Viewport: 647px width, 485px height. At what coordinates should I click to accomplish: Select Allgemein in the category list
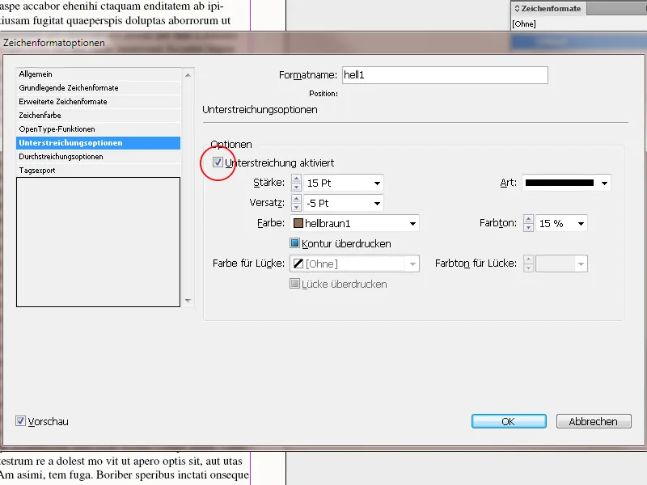98,74
